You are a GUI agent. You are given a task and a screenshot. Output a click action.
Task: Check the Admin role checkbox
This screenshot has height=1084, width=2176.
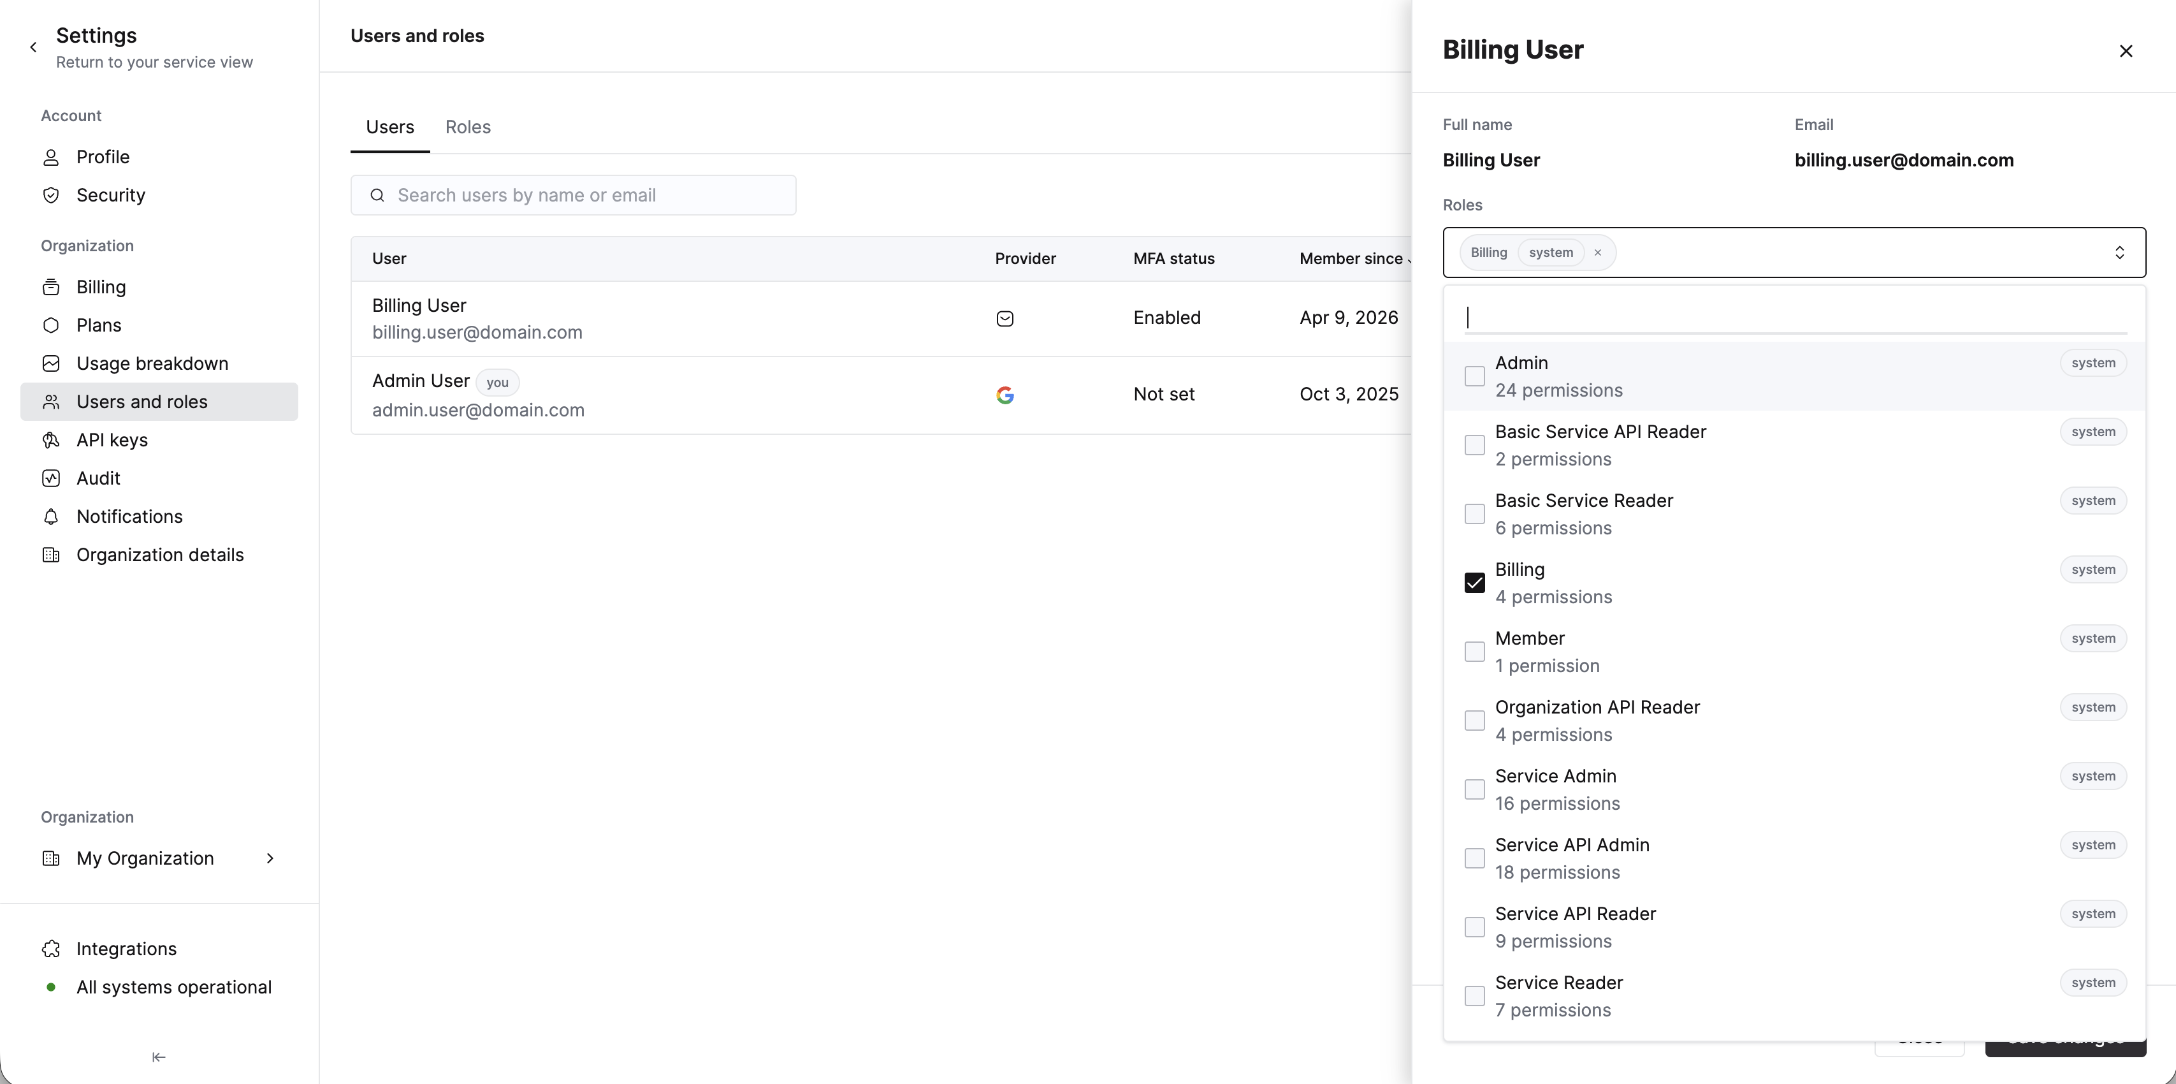pyautogui.click(x=1474, y=376)
